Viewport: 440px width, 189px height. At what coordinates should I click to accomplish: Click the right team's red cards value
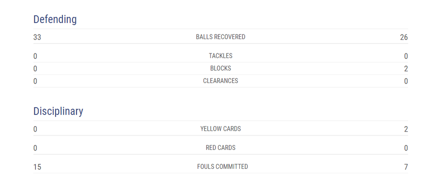406,148
